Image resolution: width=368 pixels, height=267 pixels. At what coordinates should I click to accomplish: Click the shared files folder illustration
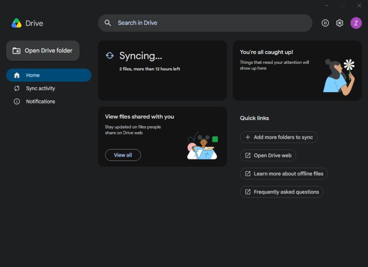click(x=202, y=145)
